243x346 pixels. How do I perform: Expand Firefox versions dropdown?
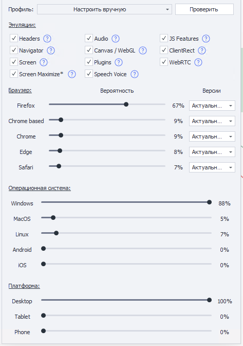(212, 106)
